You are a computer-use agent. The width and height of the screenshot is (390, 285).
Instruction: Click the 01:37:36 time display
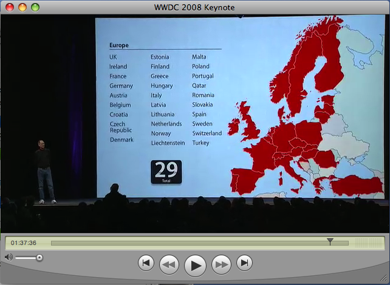pyautogui.click(x=23, y=243)
